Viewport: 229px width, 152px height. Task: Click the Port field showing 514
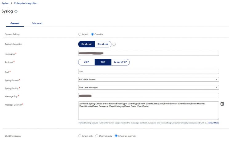149,72
